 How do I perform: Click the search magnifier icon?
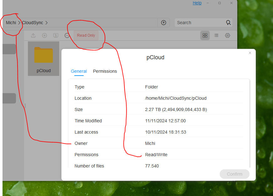(228, 23)
